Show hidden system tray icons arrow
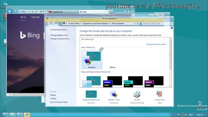 175,115
